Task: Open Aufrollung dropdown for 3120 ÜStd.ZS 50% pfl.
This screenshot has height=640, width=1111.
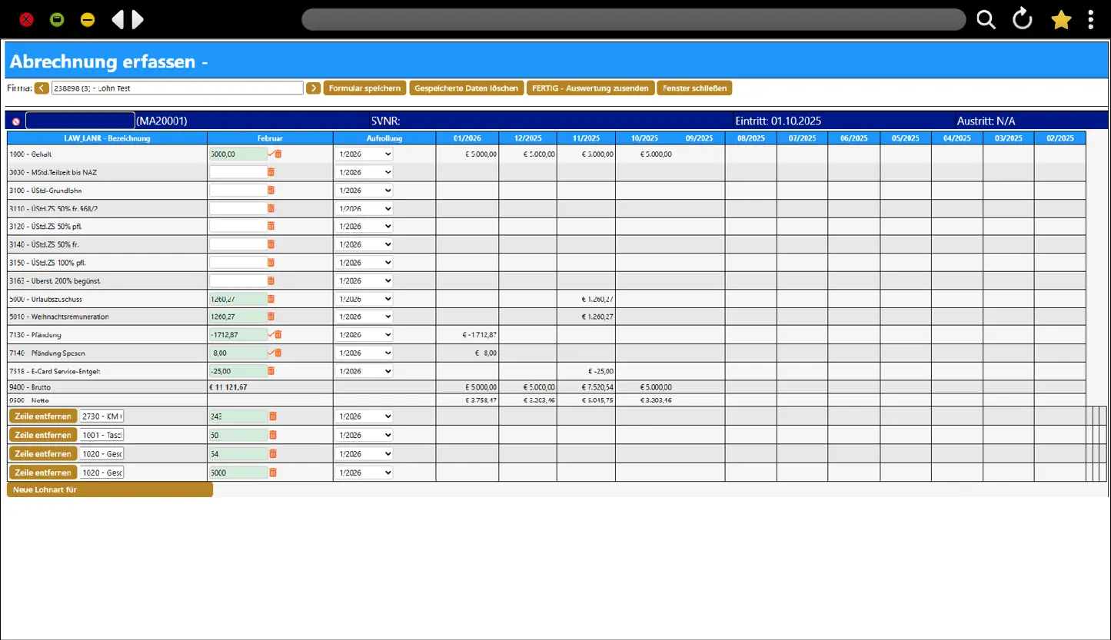Action: 364,226
